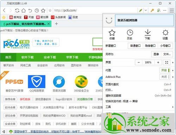Open 首页 in pc6 green navigation
The width and height of the screenshot is (176, 135).
8,57
